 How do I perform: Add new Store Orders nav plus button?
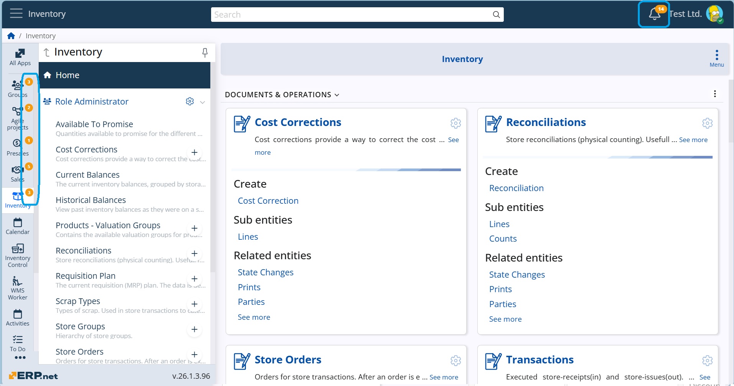click(195, 355)
